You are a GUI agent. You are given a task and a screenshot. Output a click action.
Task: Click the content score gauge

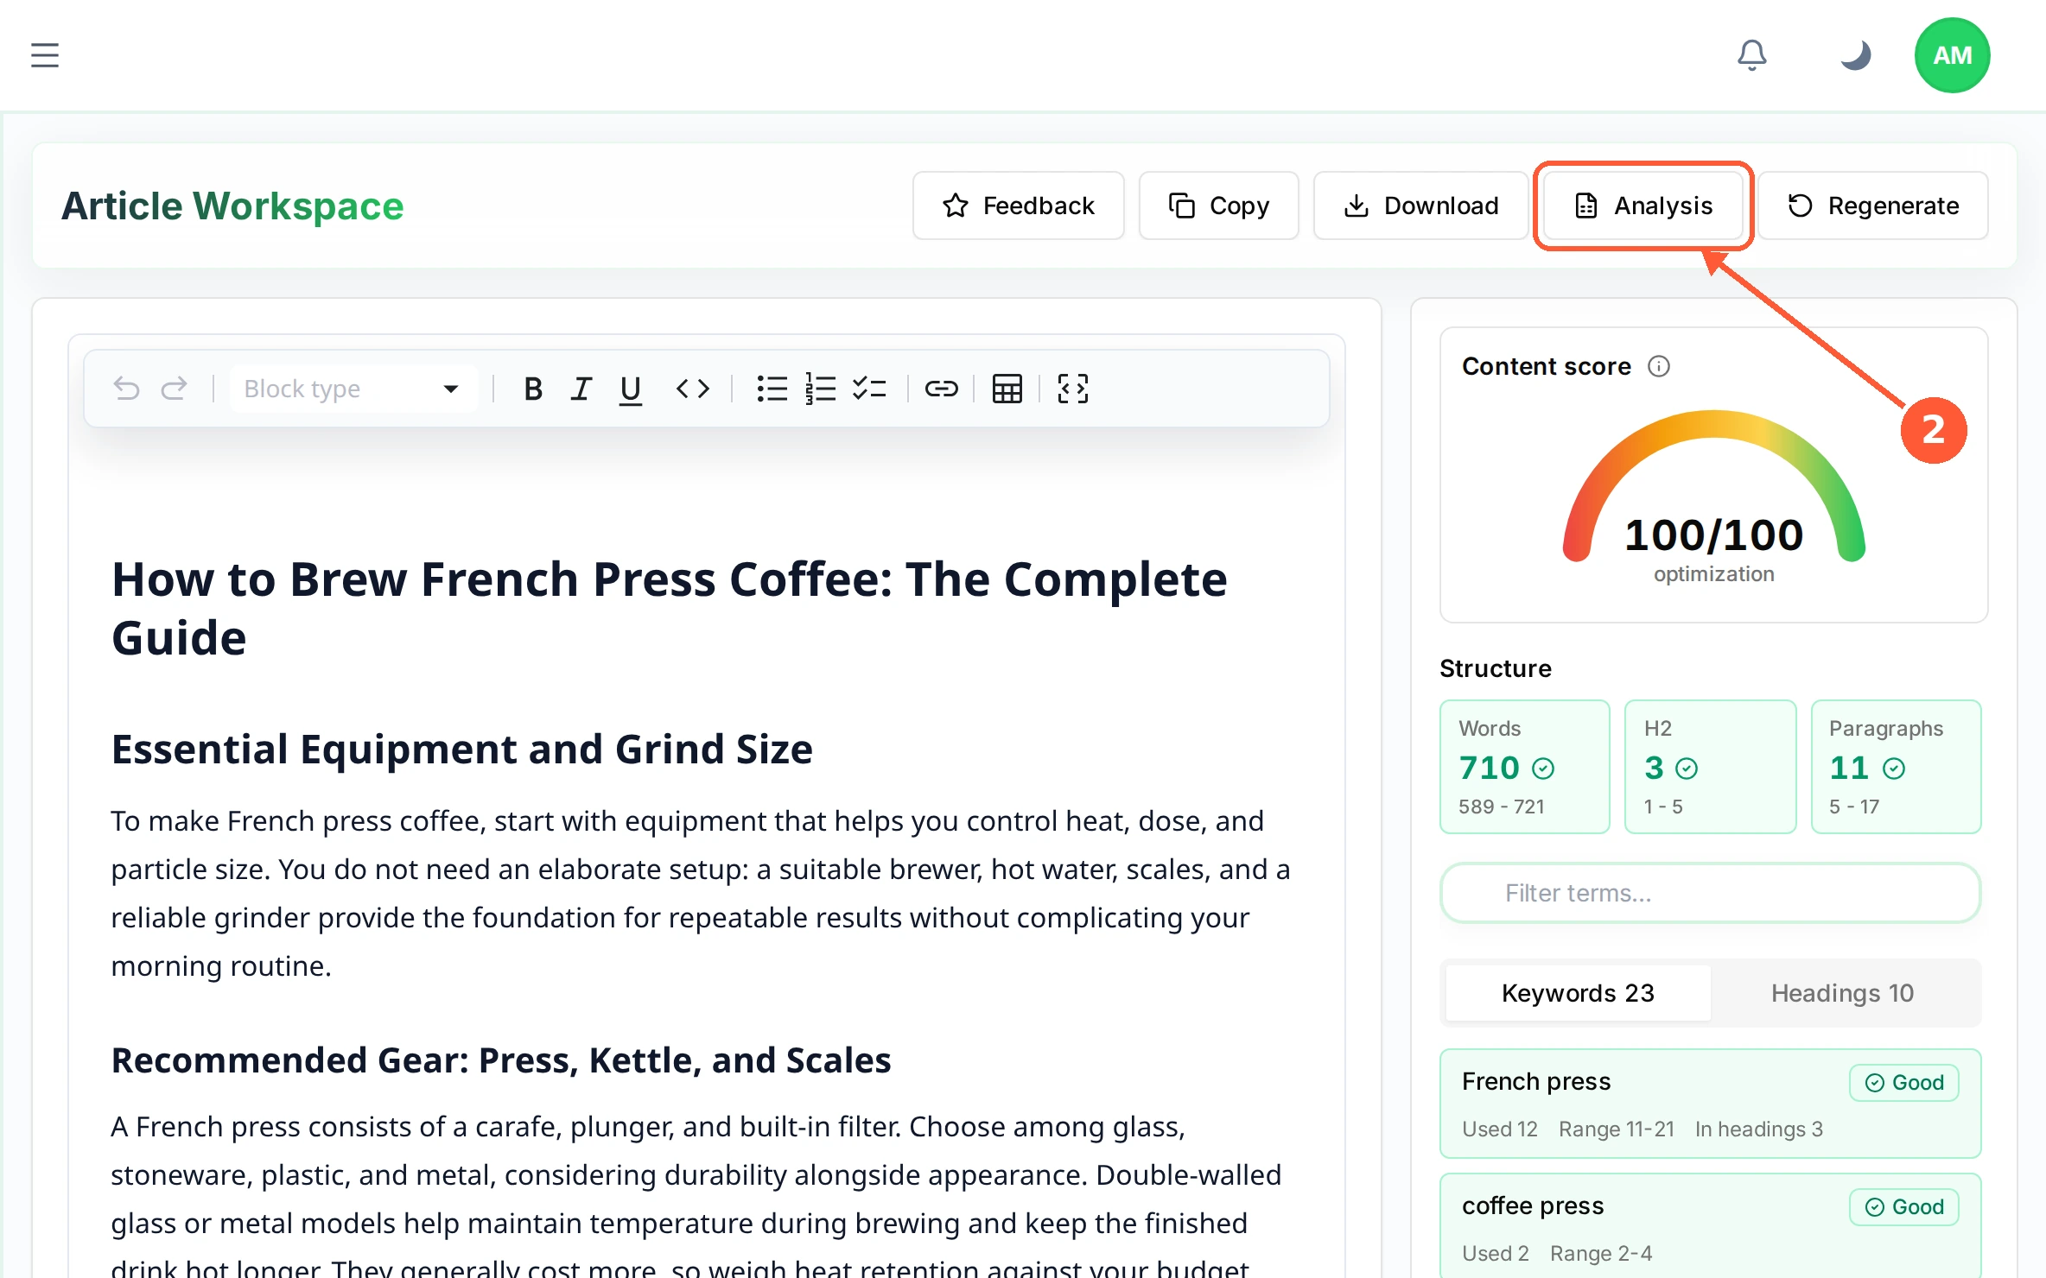(x=1713, y=485)
